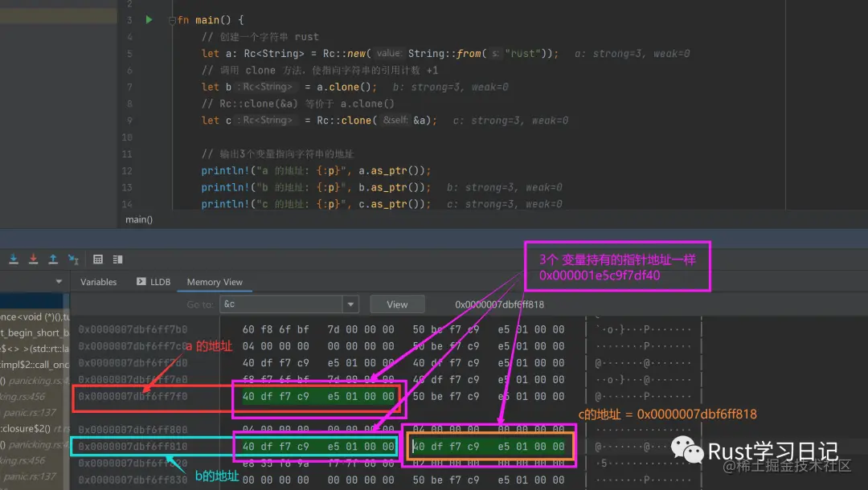Click the a.as_ptr() call on line 12

[x=391, y=171]
